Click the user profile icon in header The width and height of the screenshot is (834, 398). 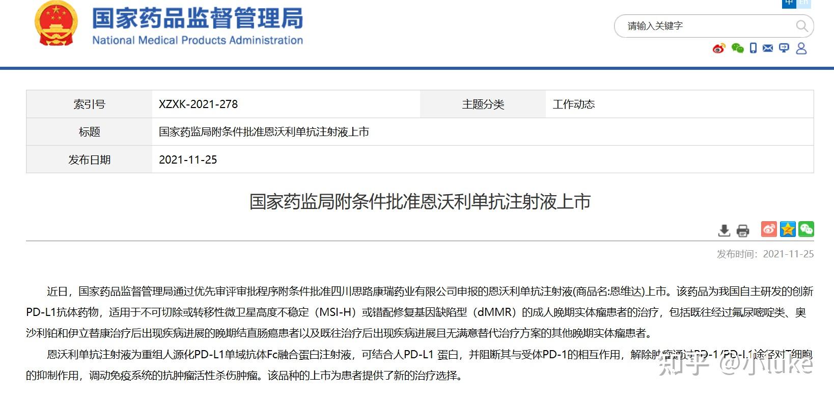(801, 48)
